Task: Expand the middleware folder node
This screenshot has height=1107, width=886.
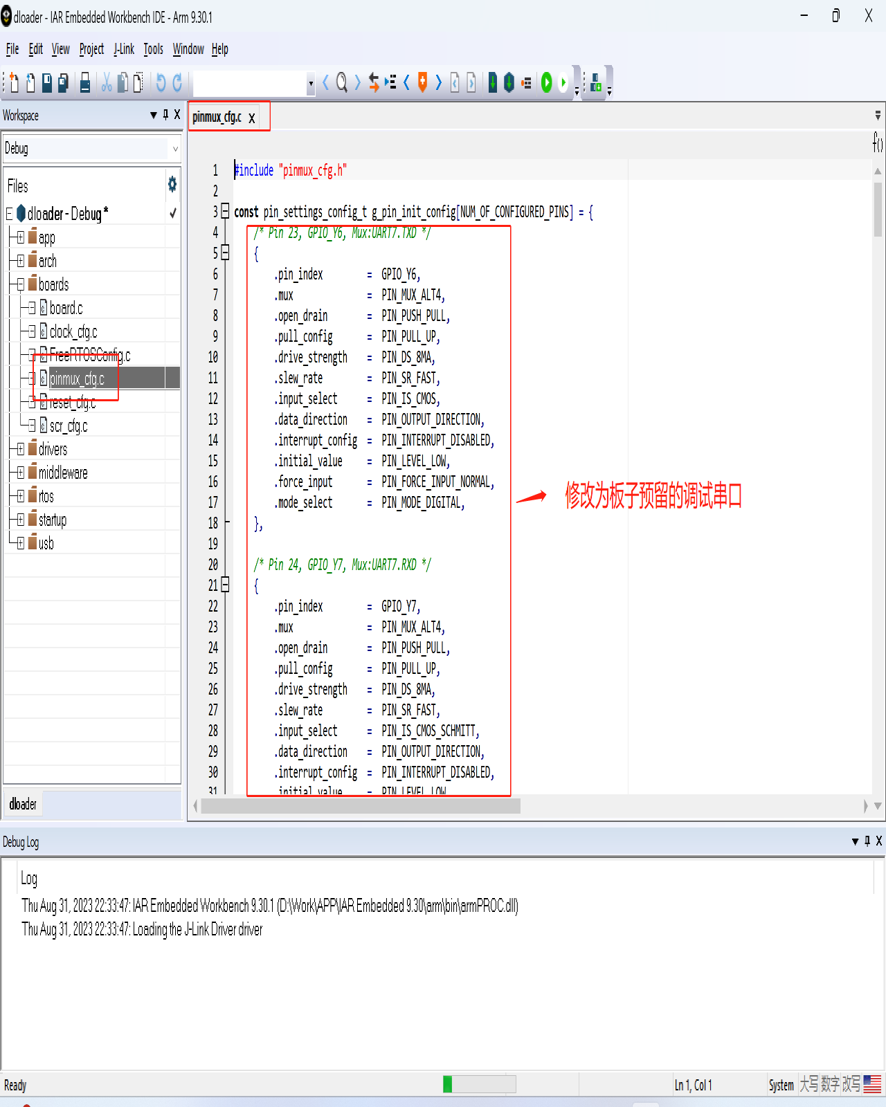Action: [20, 473]
